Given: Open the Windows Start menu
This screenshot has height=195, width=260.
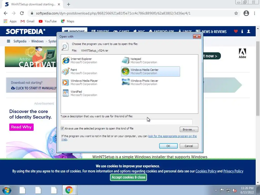Looking at the screenshot, I should click(x=7, y=190).
